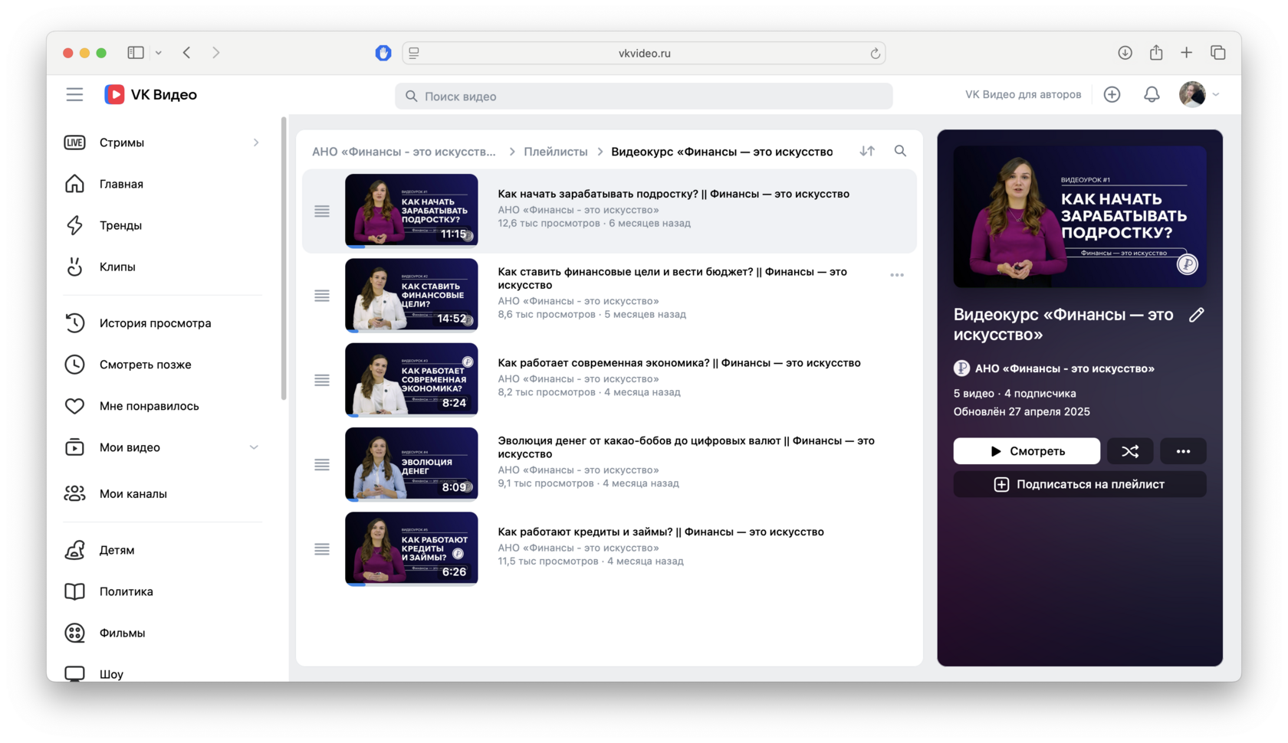The image size is (1288, 743).
Task: Go forward in Safari
Action: [216, 53]
